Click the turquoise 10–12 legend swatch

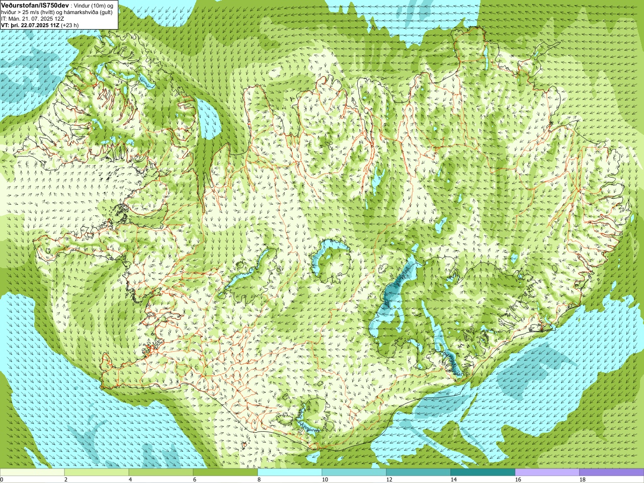[354, 472]
